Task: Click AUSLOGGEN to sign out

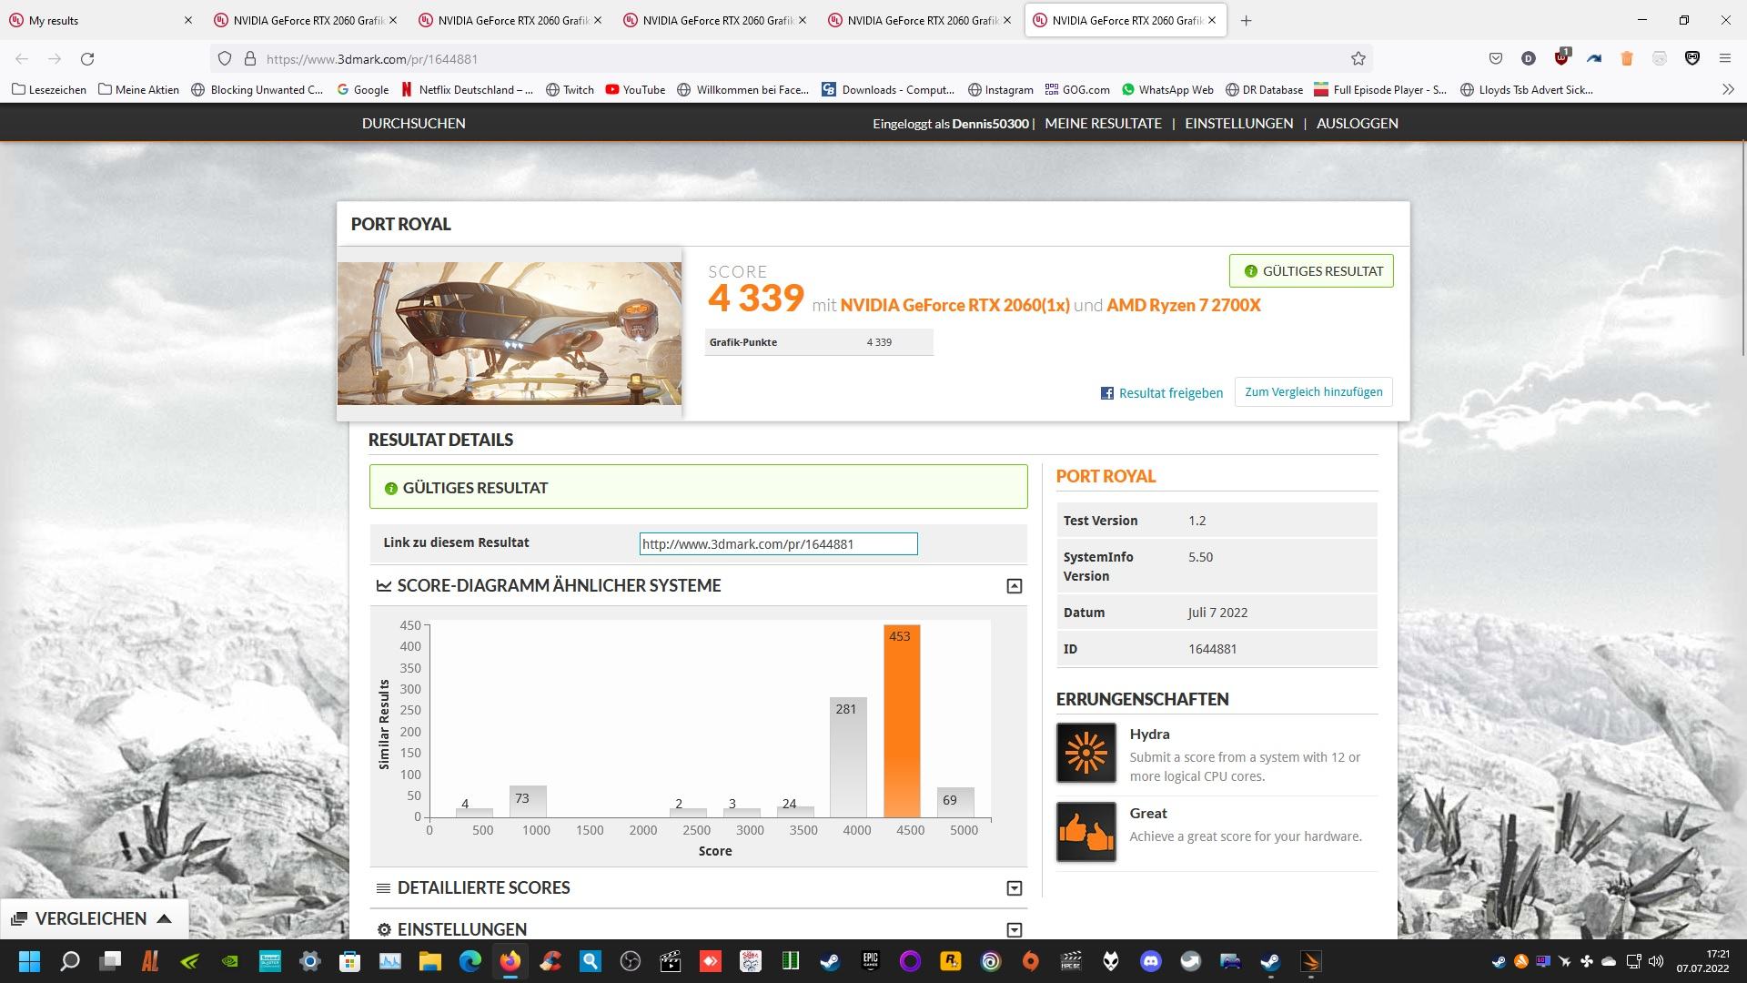Action: tap(1357, 123)
